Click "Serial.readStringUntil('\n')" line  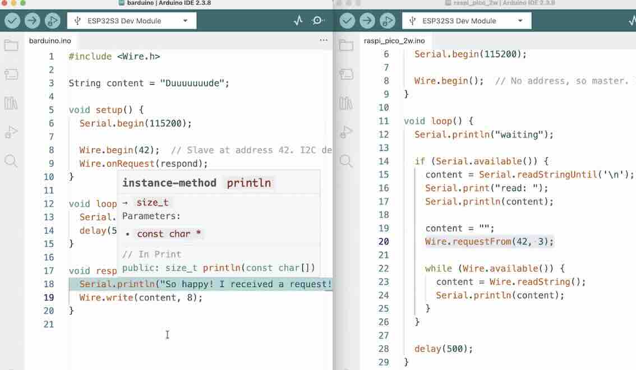pyautogui.click(x=530, y=175)
